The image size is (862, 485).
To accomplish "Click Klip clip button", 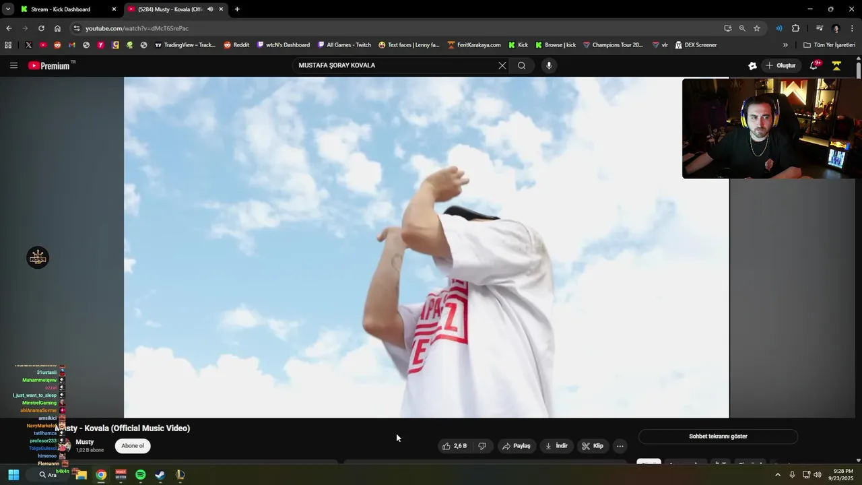I will (x=593, y=446).
